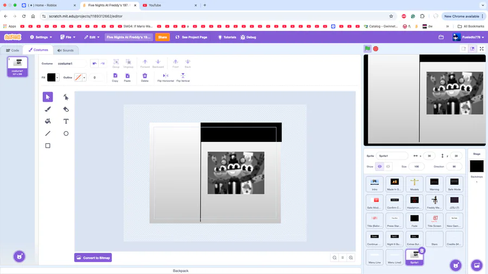Select costume1 thumbnail in costume list
The width and height of the screenshot is (488, 274).
pyautogui.click(x=17, y=66)
